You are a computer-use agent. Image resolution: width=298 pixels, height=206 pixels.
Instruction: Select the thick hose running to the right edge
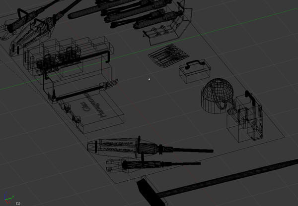[x=227, y=179]
